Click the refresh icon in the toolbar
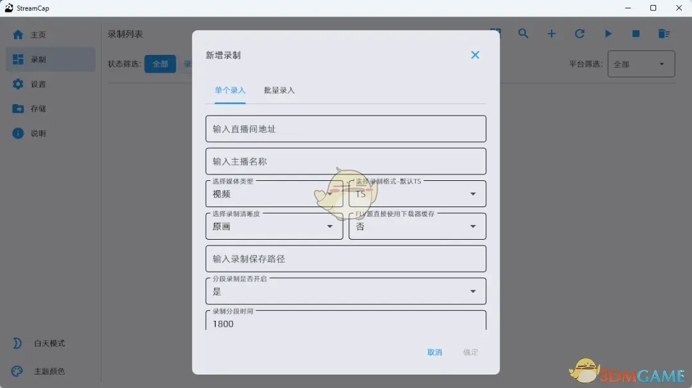Screen dimensions: 692x388 pos(580,34)
